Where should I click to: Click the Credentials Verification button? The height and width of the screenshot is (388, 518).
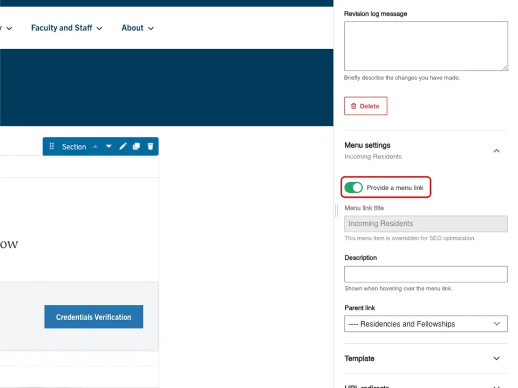point(93,317)
